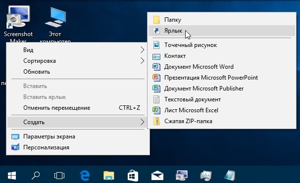This screenshot has height=183, width=300.
Task: Create Документ Microsoft Publisher
Action: 222,89
